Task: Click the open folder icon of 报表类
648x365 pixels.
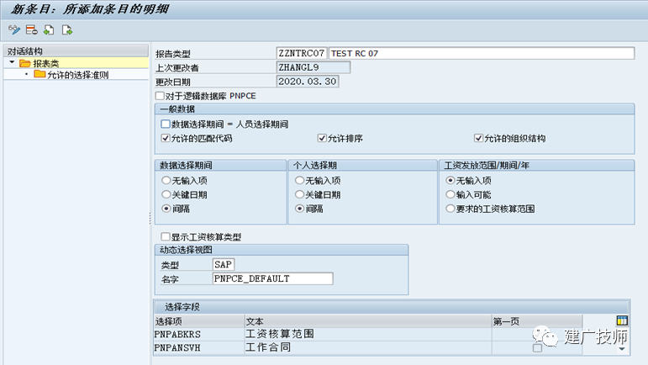Action: [x=25, y=63]
